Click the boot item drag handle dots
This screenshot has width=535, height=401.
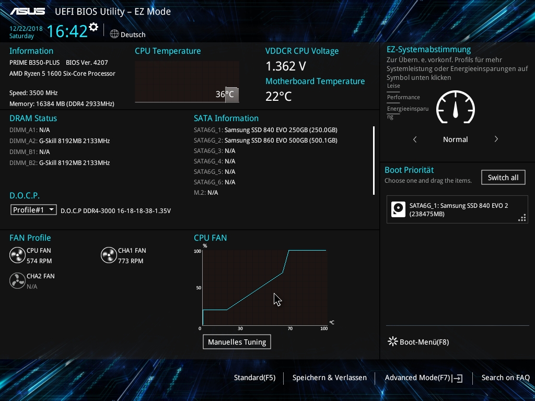tap(522, 218)
